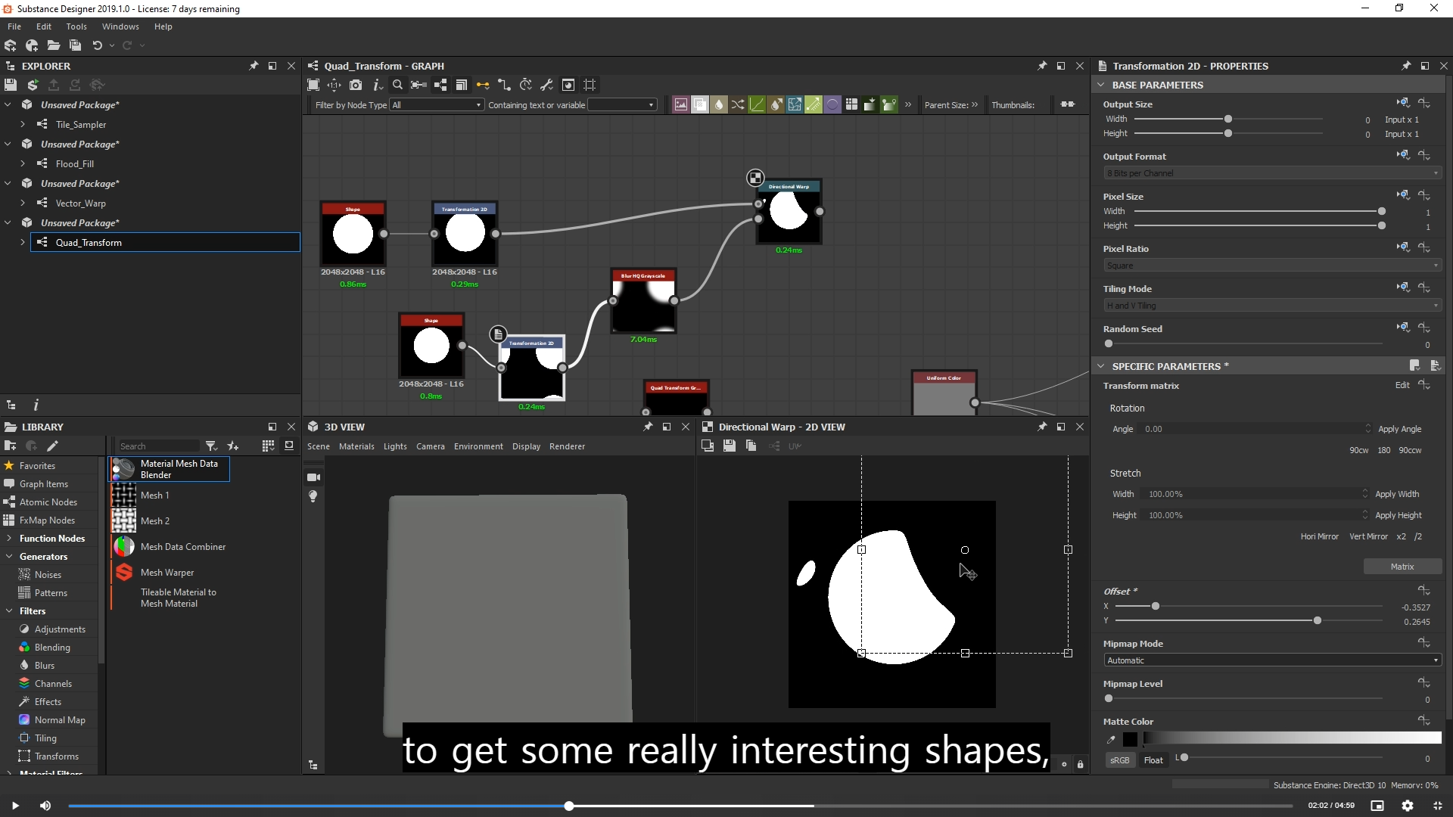Image resolution: width=1453 pixels, height=817 pixels.
Task: Click the magnifier search icon in graph toolbar
Action: coord(397,85)
